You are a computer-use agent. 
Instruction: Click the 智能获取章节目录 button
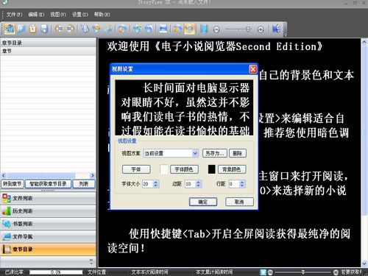click(x=48, y=184)
